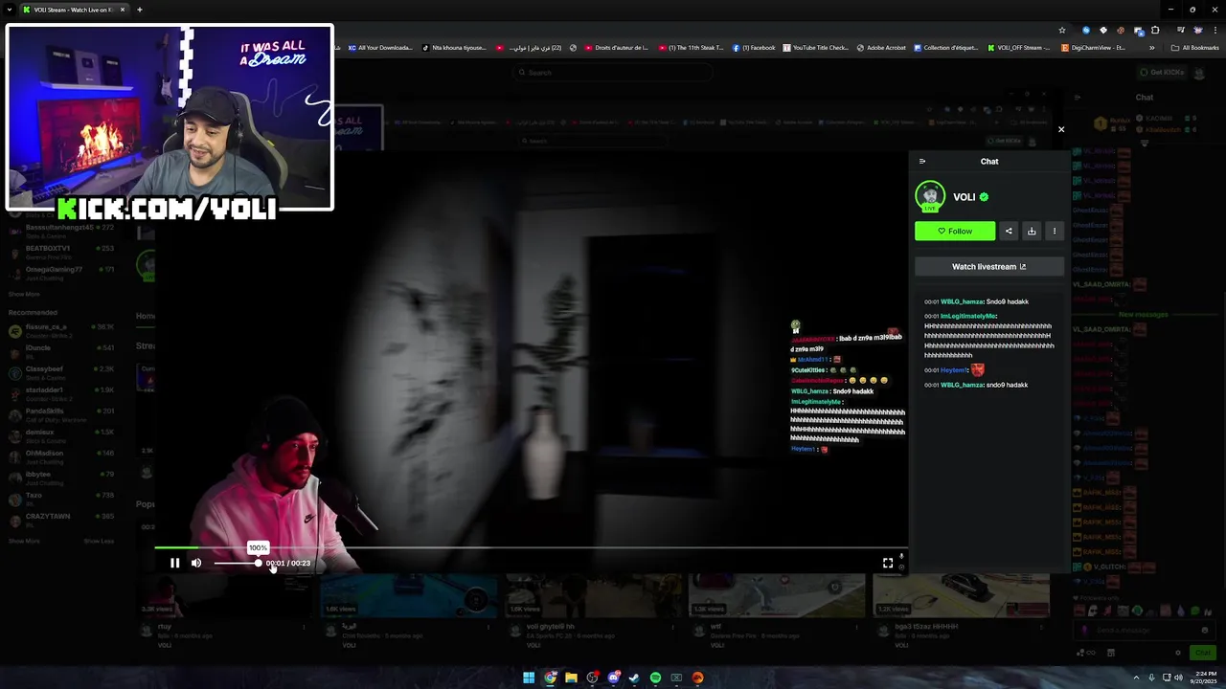Switch to the VOLI Stream browser tab
This screenshot has width=1226, height=689.
pyautogui.click(x=74, y=10)
